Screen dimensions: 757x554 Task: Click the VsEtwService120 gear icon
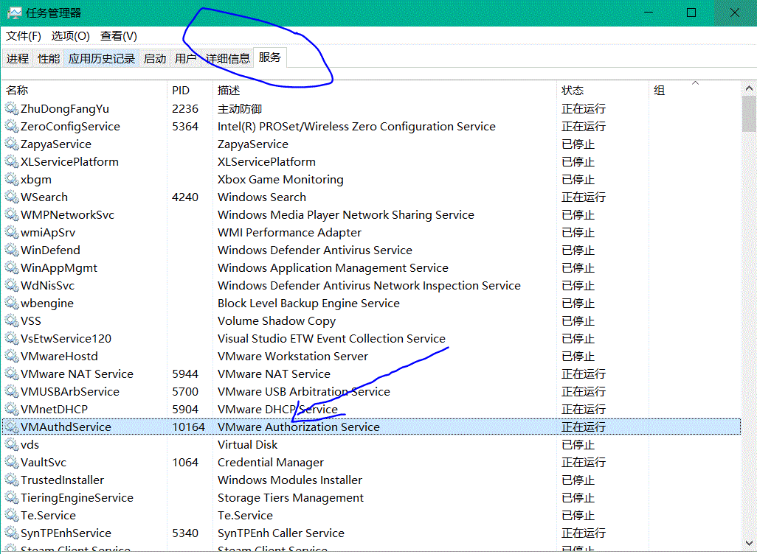[12, 338]
